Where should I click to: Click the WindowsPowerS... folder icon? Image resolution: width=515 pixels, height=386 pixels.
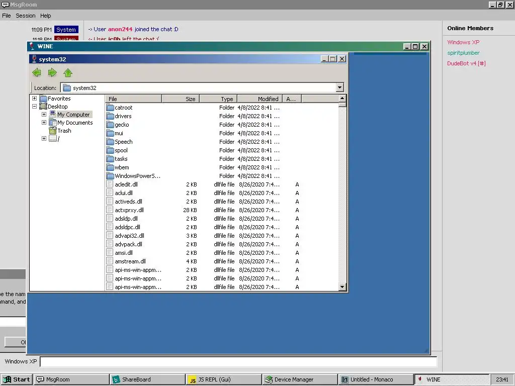[110, 175]
